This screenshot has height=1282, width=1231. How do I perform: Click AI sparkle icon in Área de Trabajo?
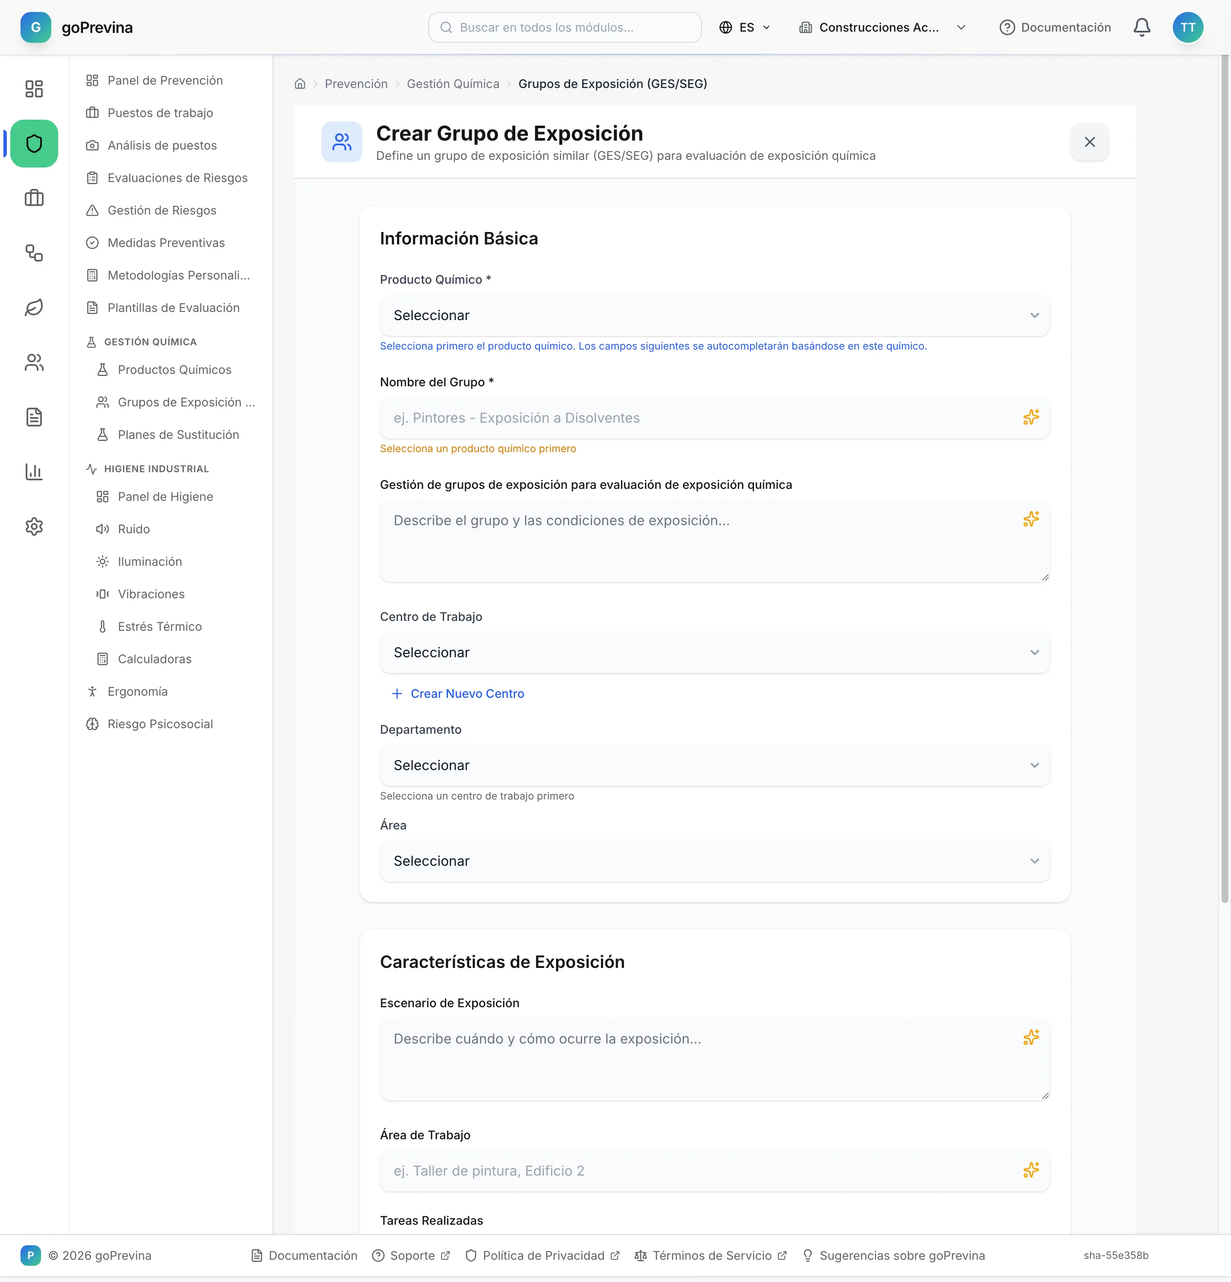[x=1031, y=1170]
